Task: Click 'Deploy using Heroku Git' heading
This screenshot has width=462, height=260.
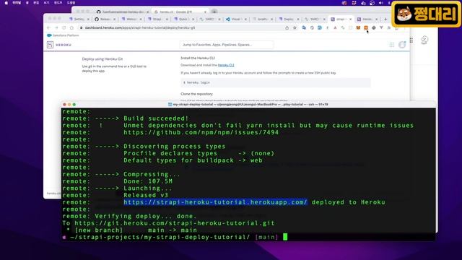Action: click(103, 59)
